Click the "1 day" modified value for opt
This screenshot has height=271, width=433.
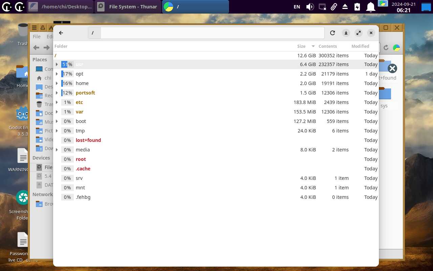coord(371,74)
